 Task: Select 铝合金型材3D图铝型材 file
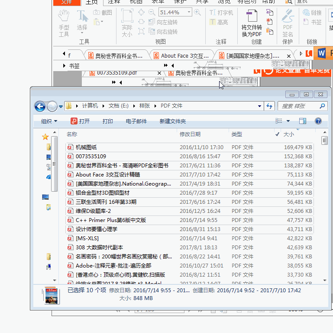[x=189, y=193]
